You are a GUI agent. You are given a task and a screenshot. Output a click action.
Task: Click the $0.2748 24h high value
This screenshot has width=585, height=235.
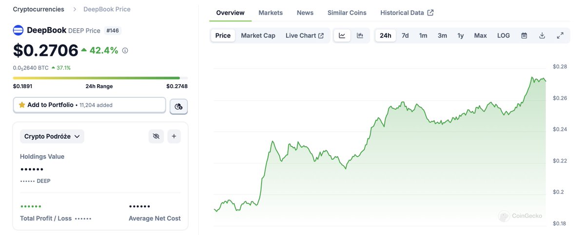[x=177, y=86]
